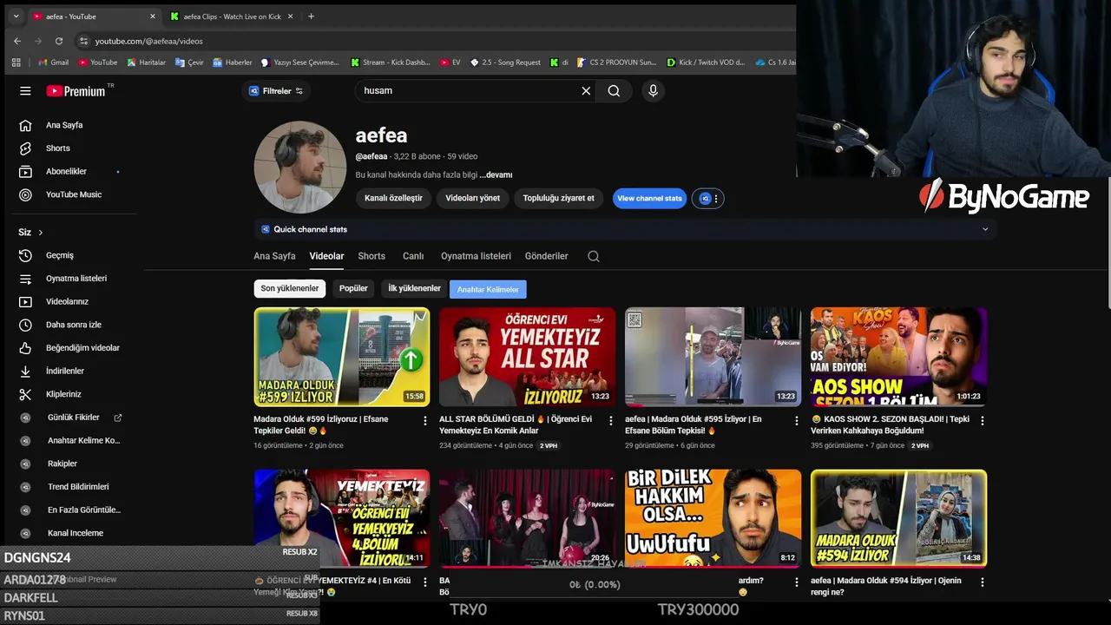The height and width of the screenshot is (625, 1111).
Task: Expand channel description with ...devamı
Action: point(496,175)
